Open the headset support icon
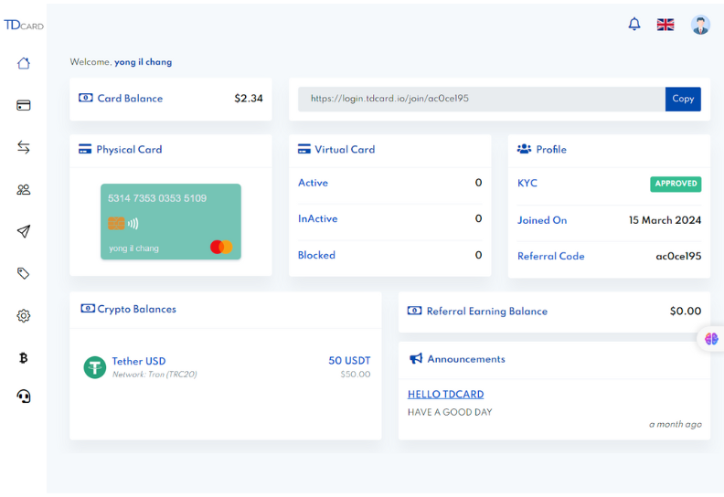The width and height of the screenshot is (724, 497). click(24, 397)
